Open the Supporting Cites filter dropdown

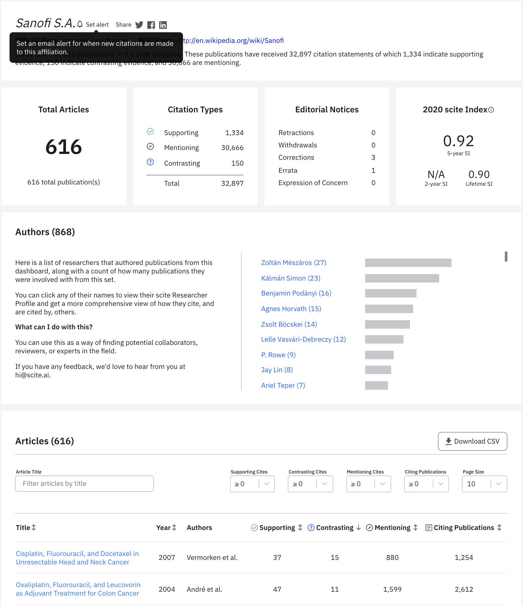click(252, 484)
